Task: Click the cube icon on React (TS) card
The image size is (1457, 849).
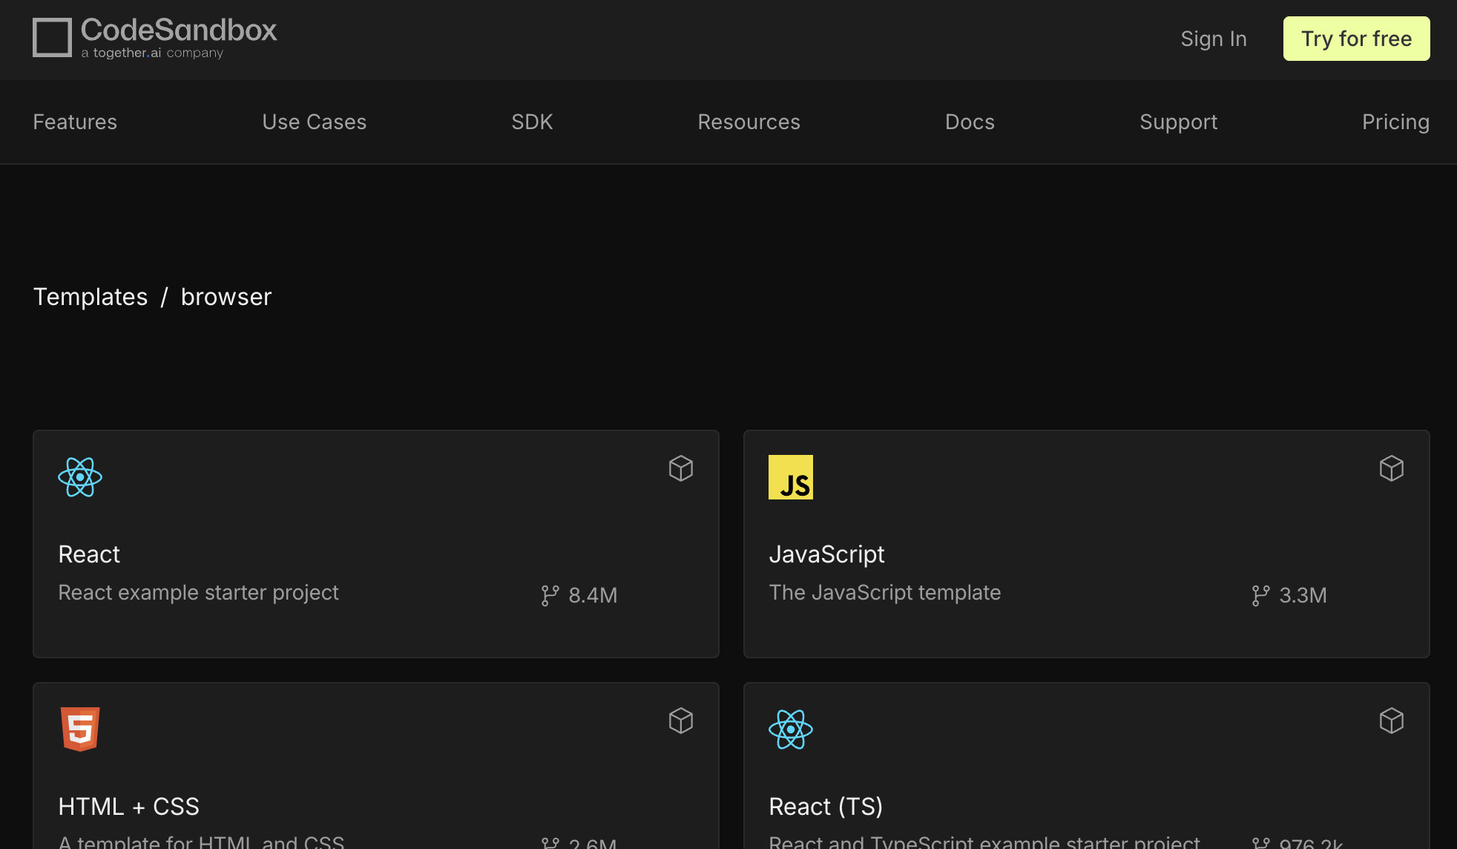Action: point(1392,721)
